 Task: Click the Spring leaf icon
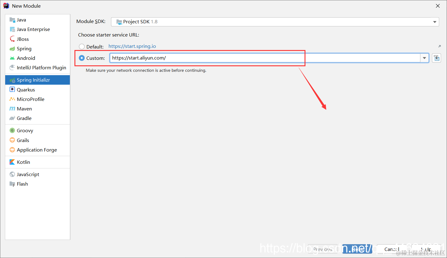(12, 48)
